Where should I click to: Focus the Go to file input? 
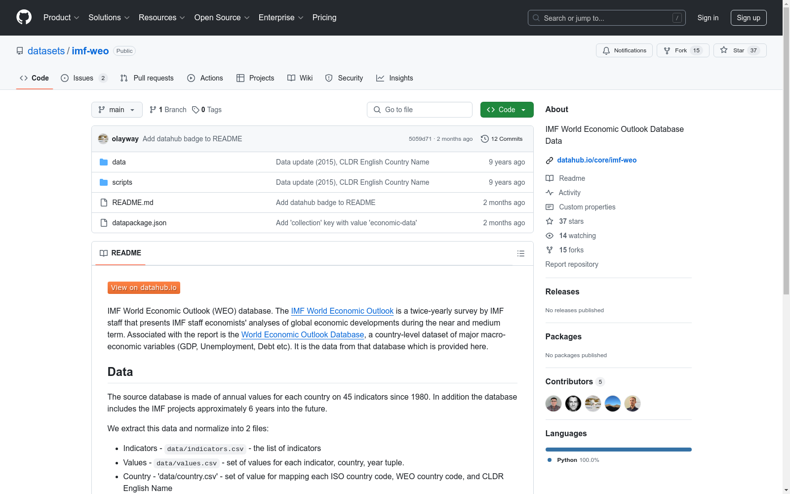click(x=420, y=110)
